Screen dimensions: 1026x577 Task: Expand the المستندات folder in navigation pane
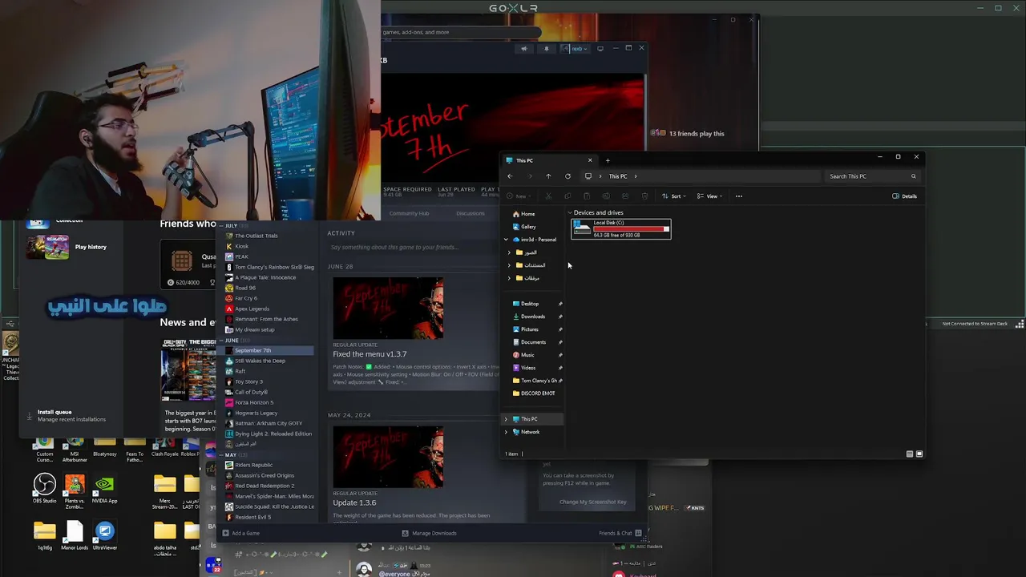[509, 265]
